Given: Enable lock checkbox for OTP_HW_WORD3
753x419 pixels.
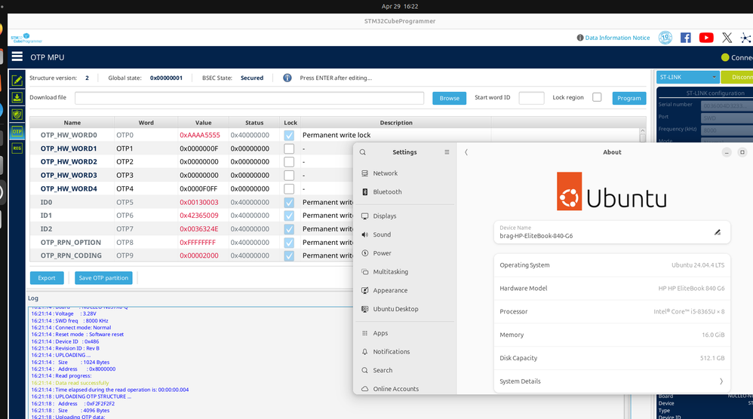Looking at the screenshot, I should click(289, 176).
